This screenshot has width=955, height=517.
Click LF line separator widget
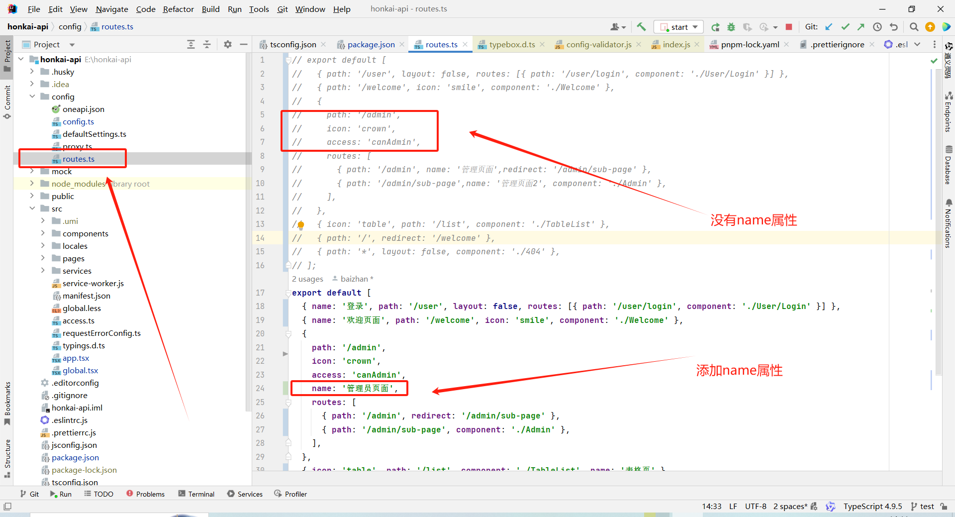tap(733, 506)
